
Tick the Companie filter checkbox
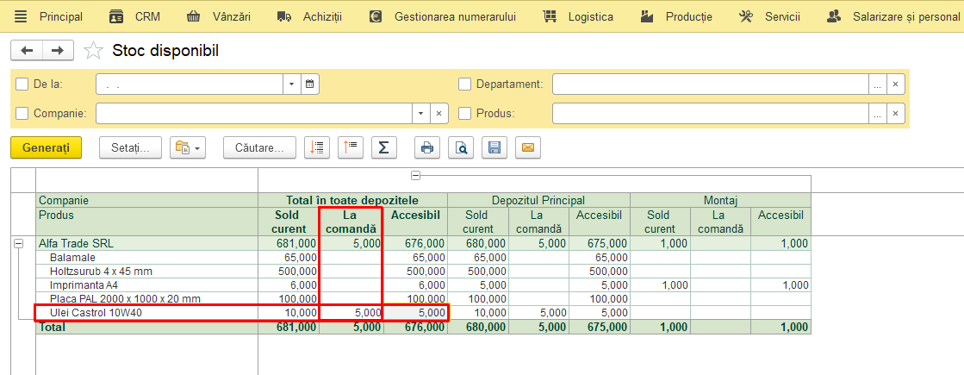tap(22, 113)
